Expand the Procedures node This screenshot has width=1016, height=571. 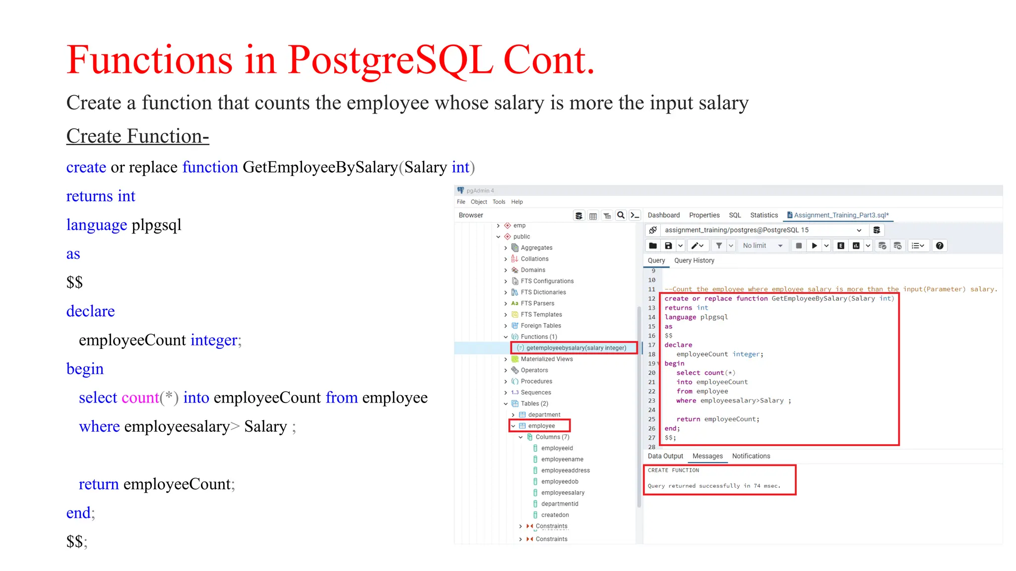pyautogui.click(x=506, y=382)
